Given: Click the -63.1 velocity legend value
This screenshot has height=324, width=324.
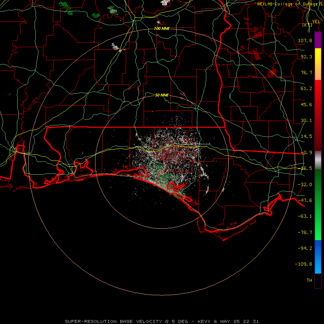Looking at the screenshot, I should tap(305, 216).
